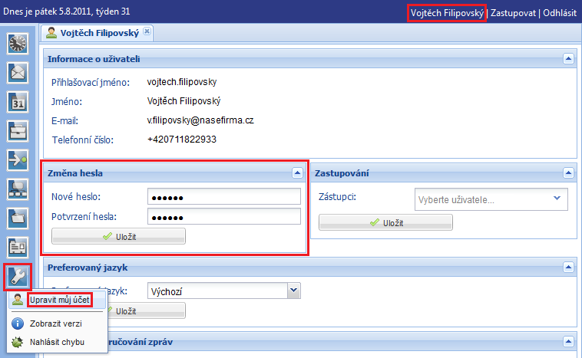Open the network computers sidebar icon
Viewport: 582px width, 358px height.
point(17,189)
